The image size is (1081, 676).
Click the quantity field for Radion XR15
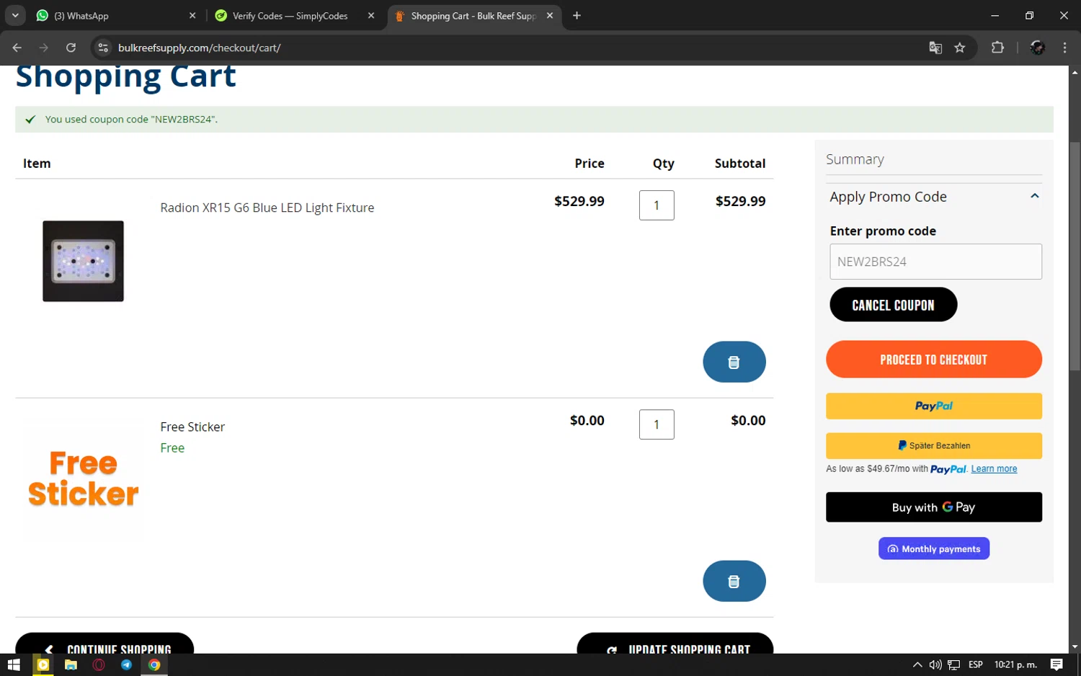(x=657, y=205)
